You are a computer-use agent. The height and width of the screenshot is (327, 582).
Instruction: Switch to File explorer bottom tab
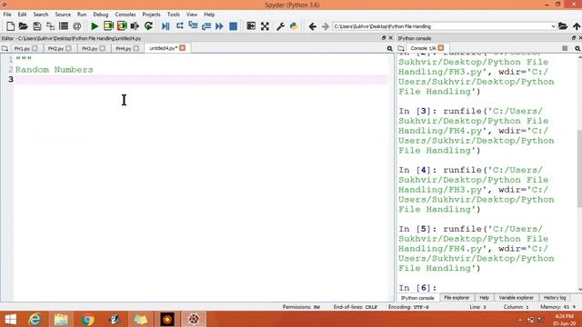tap(457, 298)
